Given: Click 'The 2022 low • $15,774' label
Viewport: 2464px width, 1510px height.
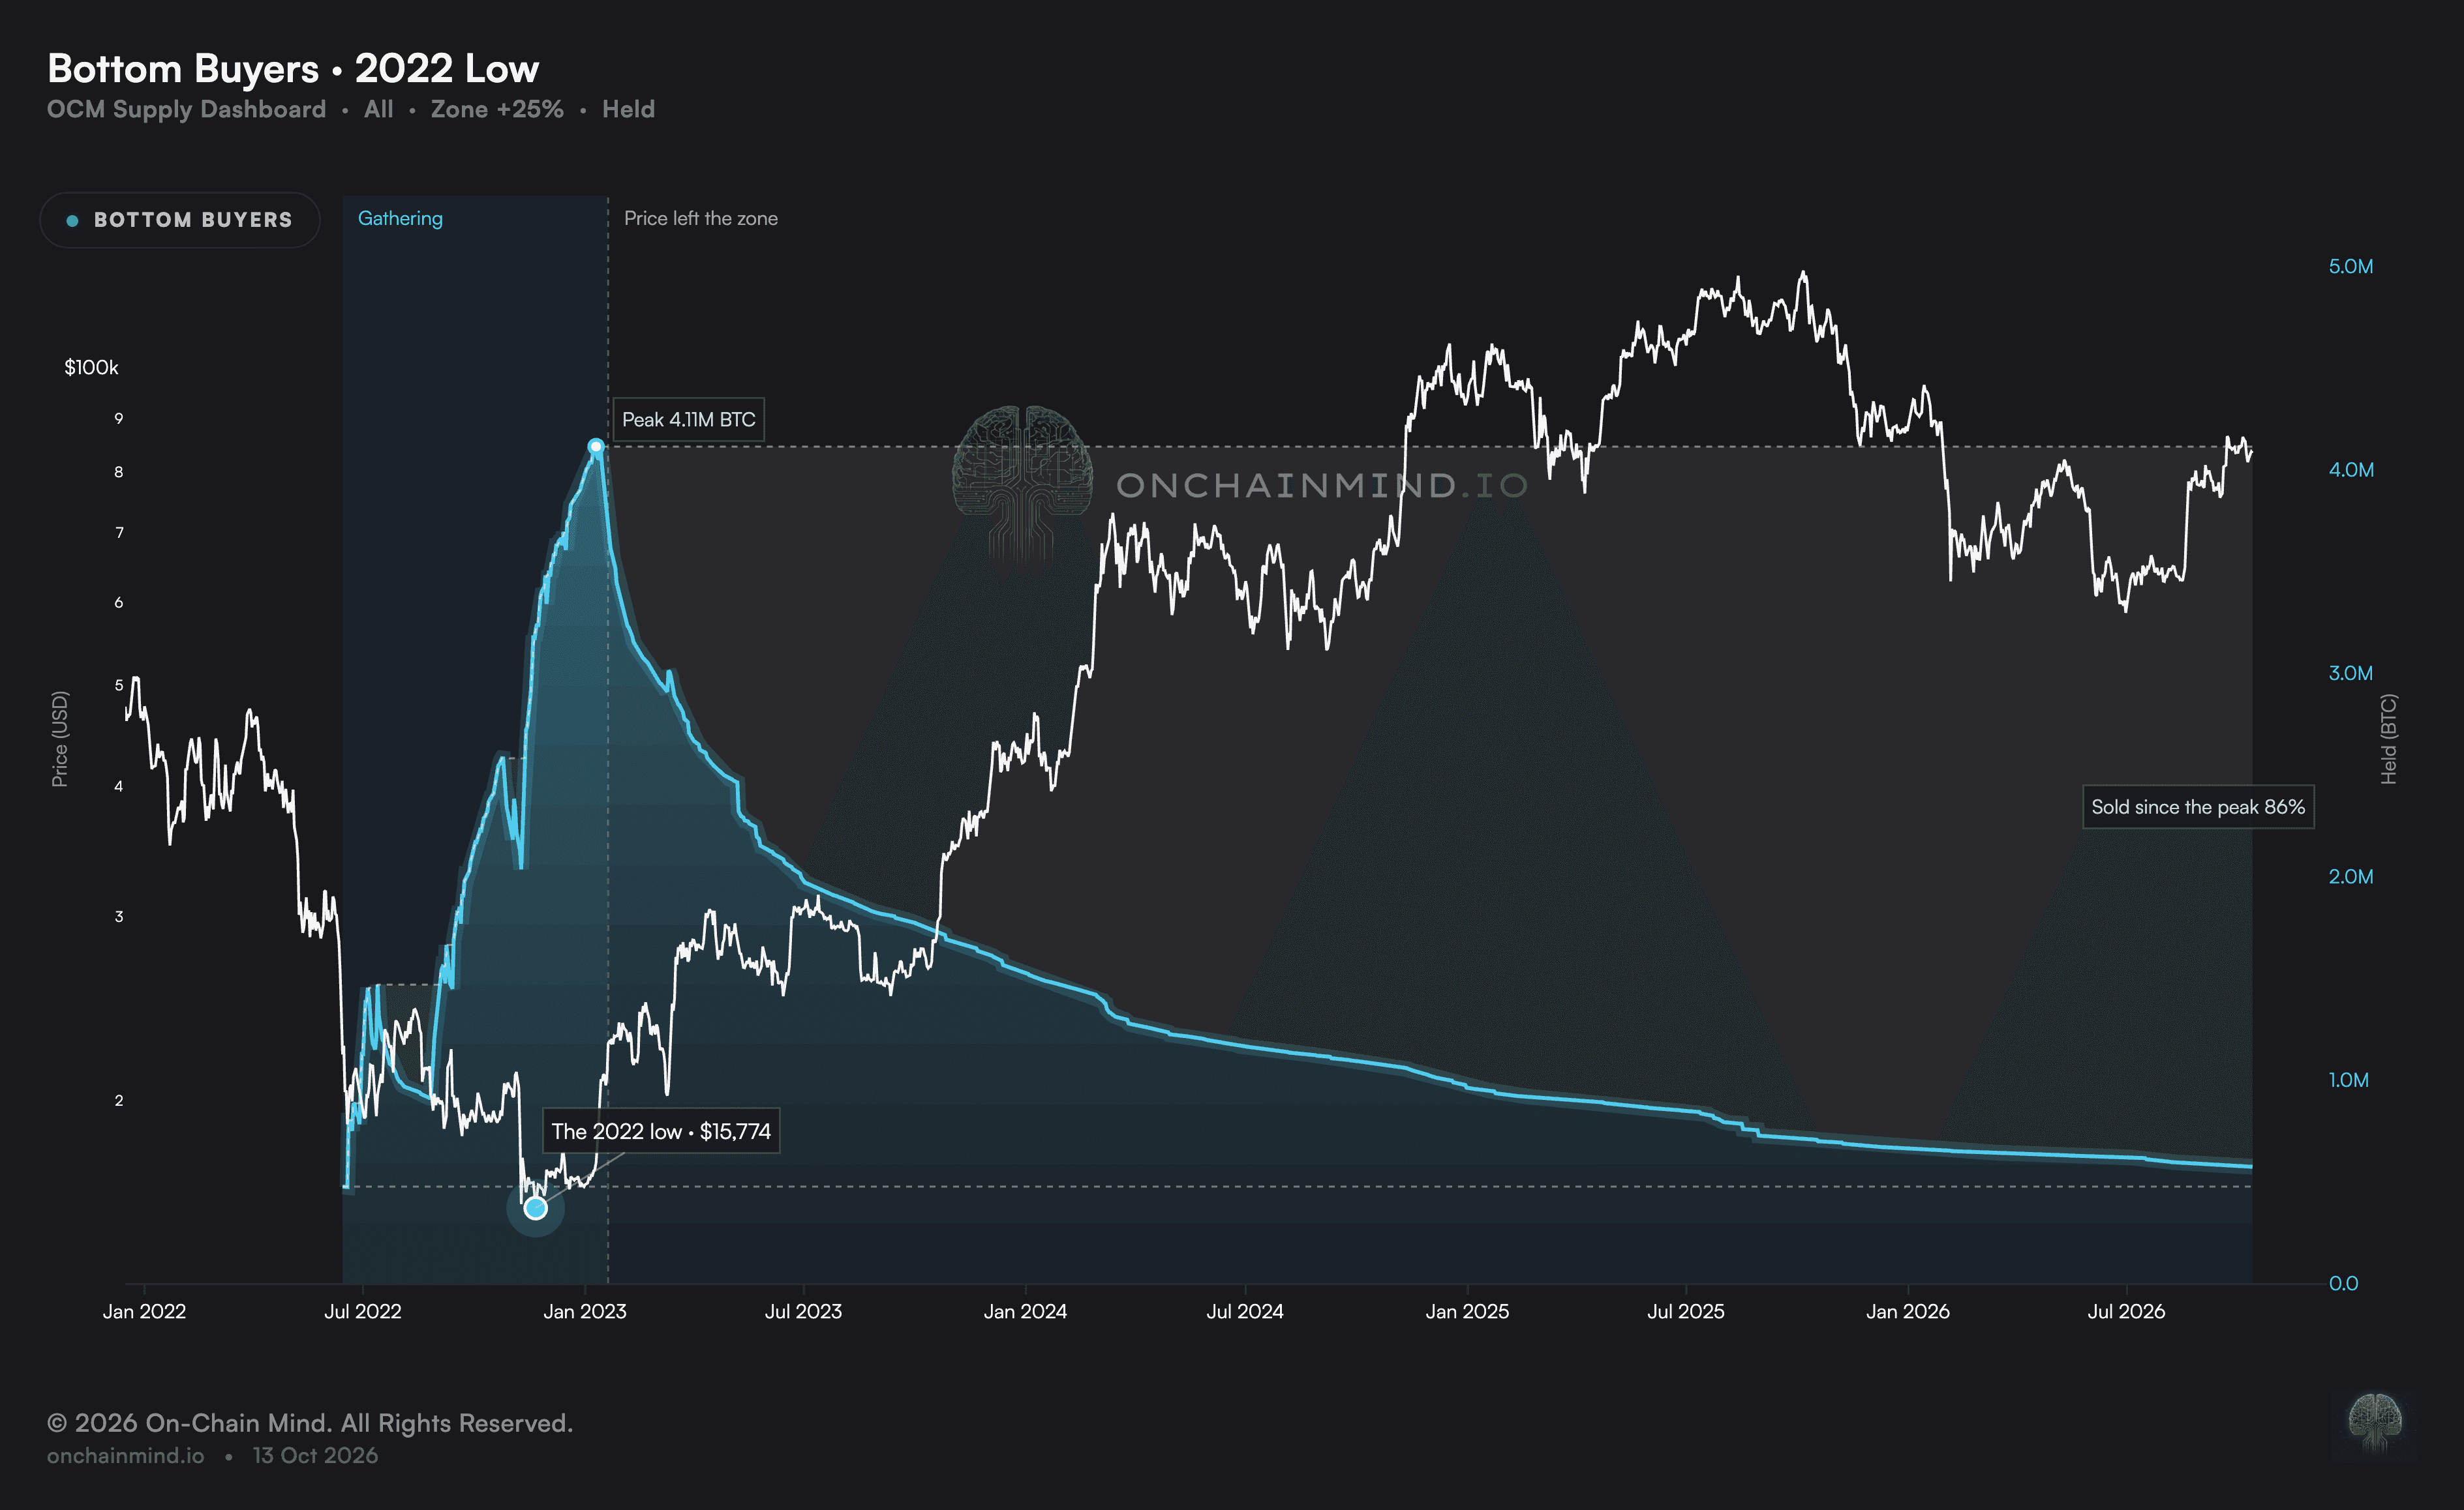Looking at the screenshot, I should pos(661,1131).
